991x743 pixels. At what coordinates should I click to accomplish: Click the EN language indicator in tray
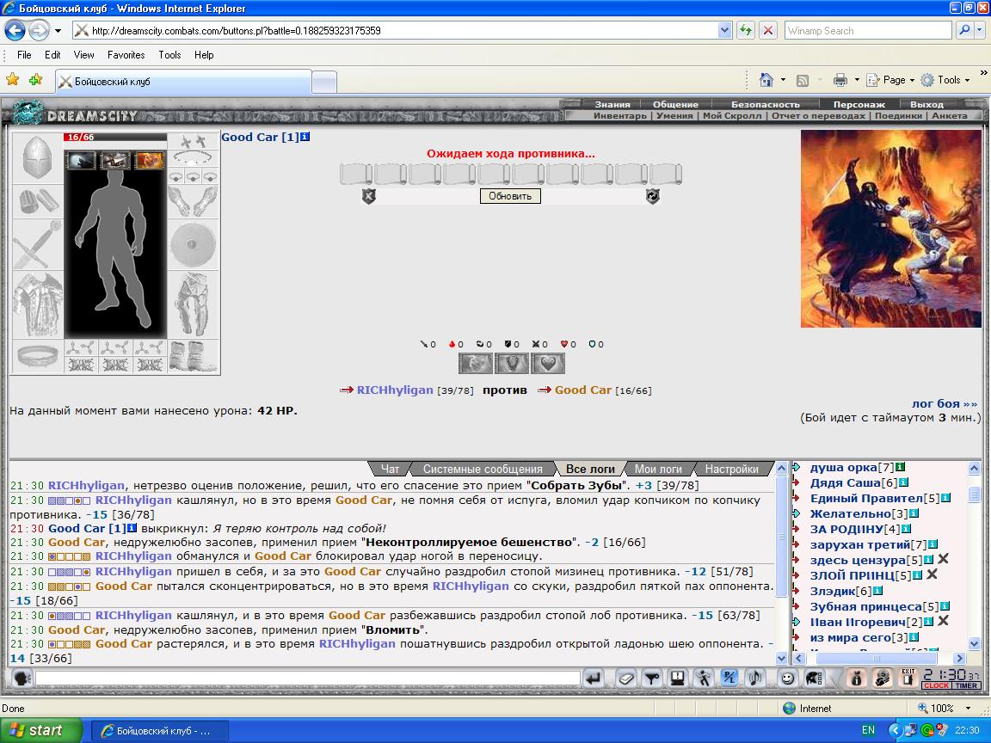[x=868, y=730]
